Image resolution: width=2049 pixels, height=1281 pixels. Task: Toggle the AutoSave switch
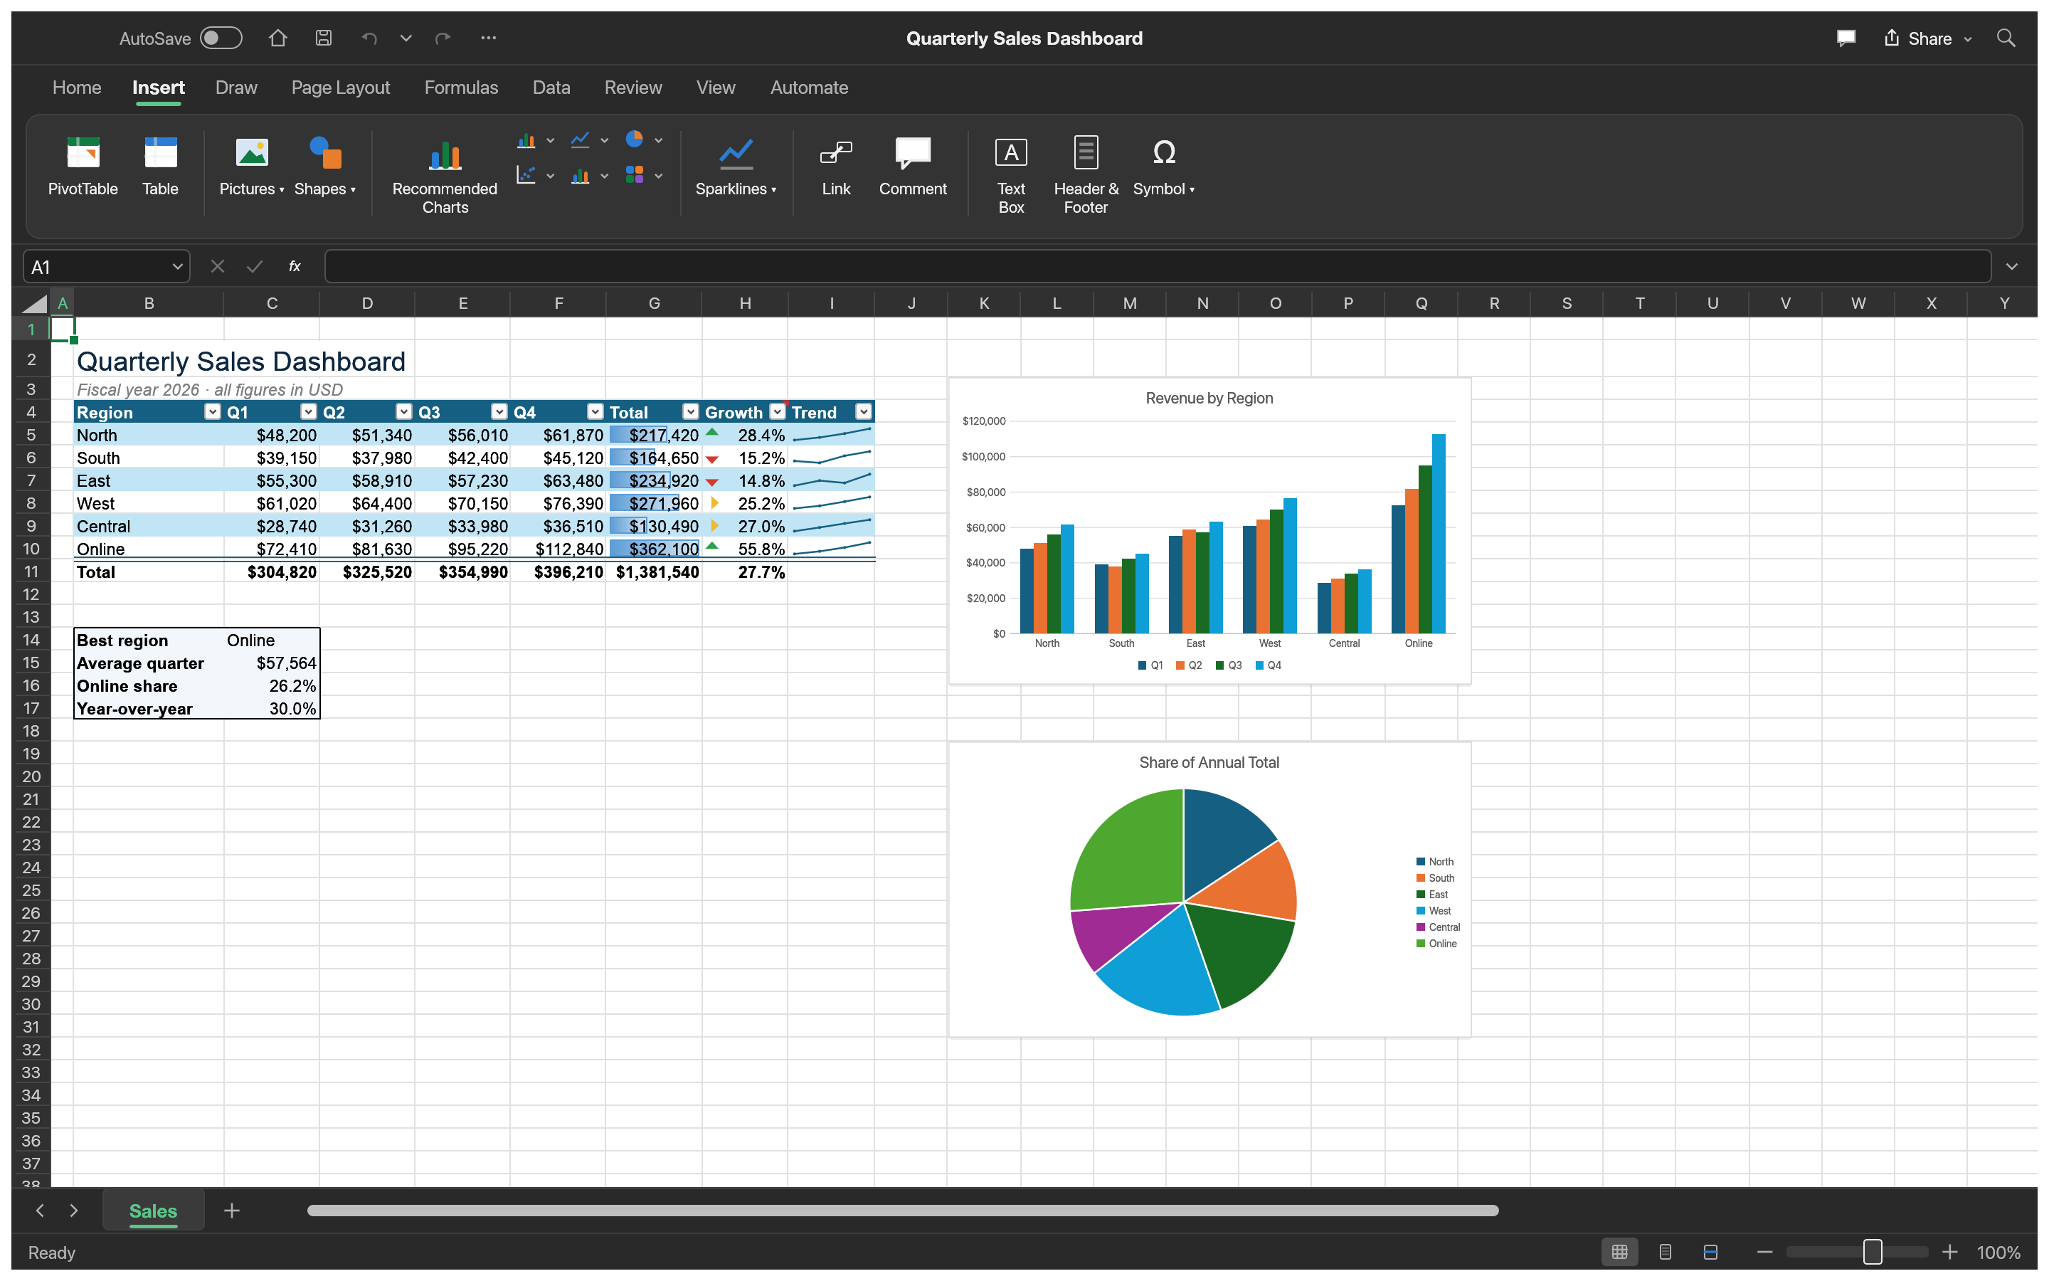point(221,38)
